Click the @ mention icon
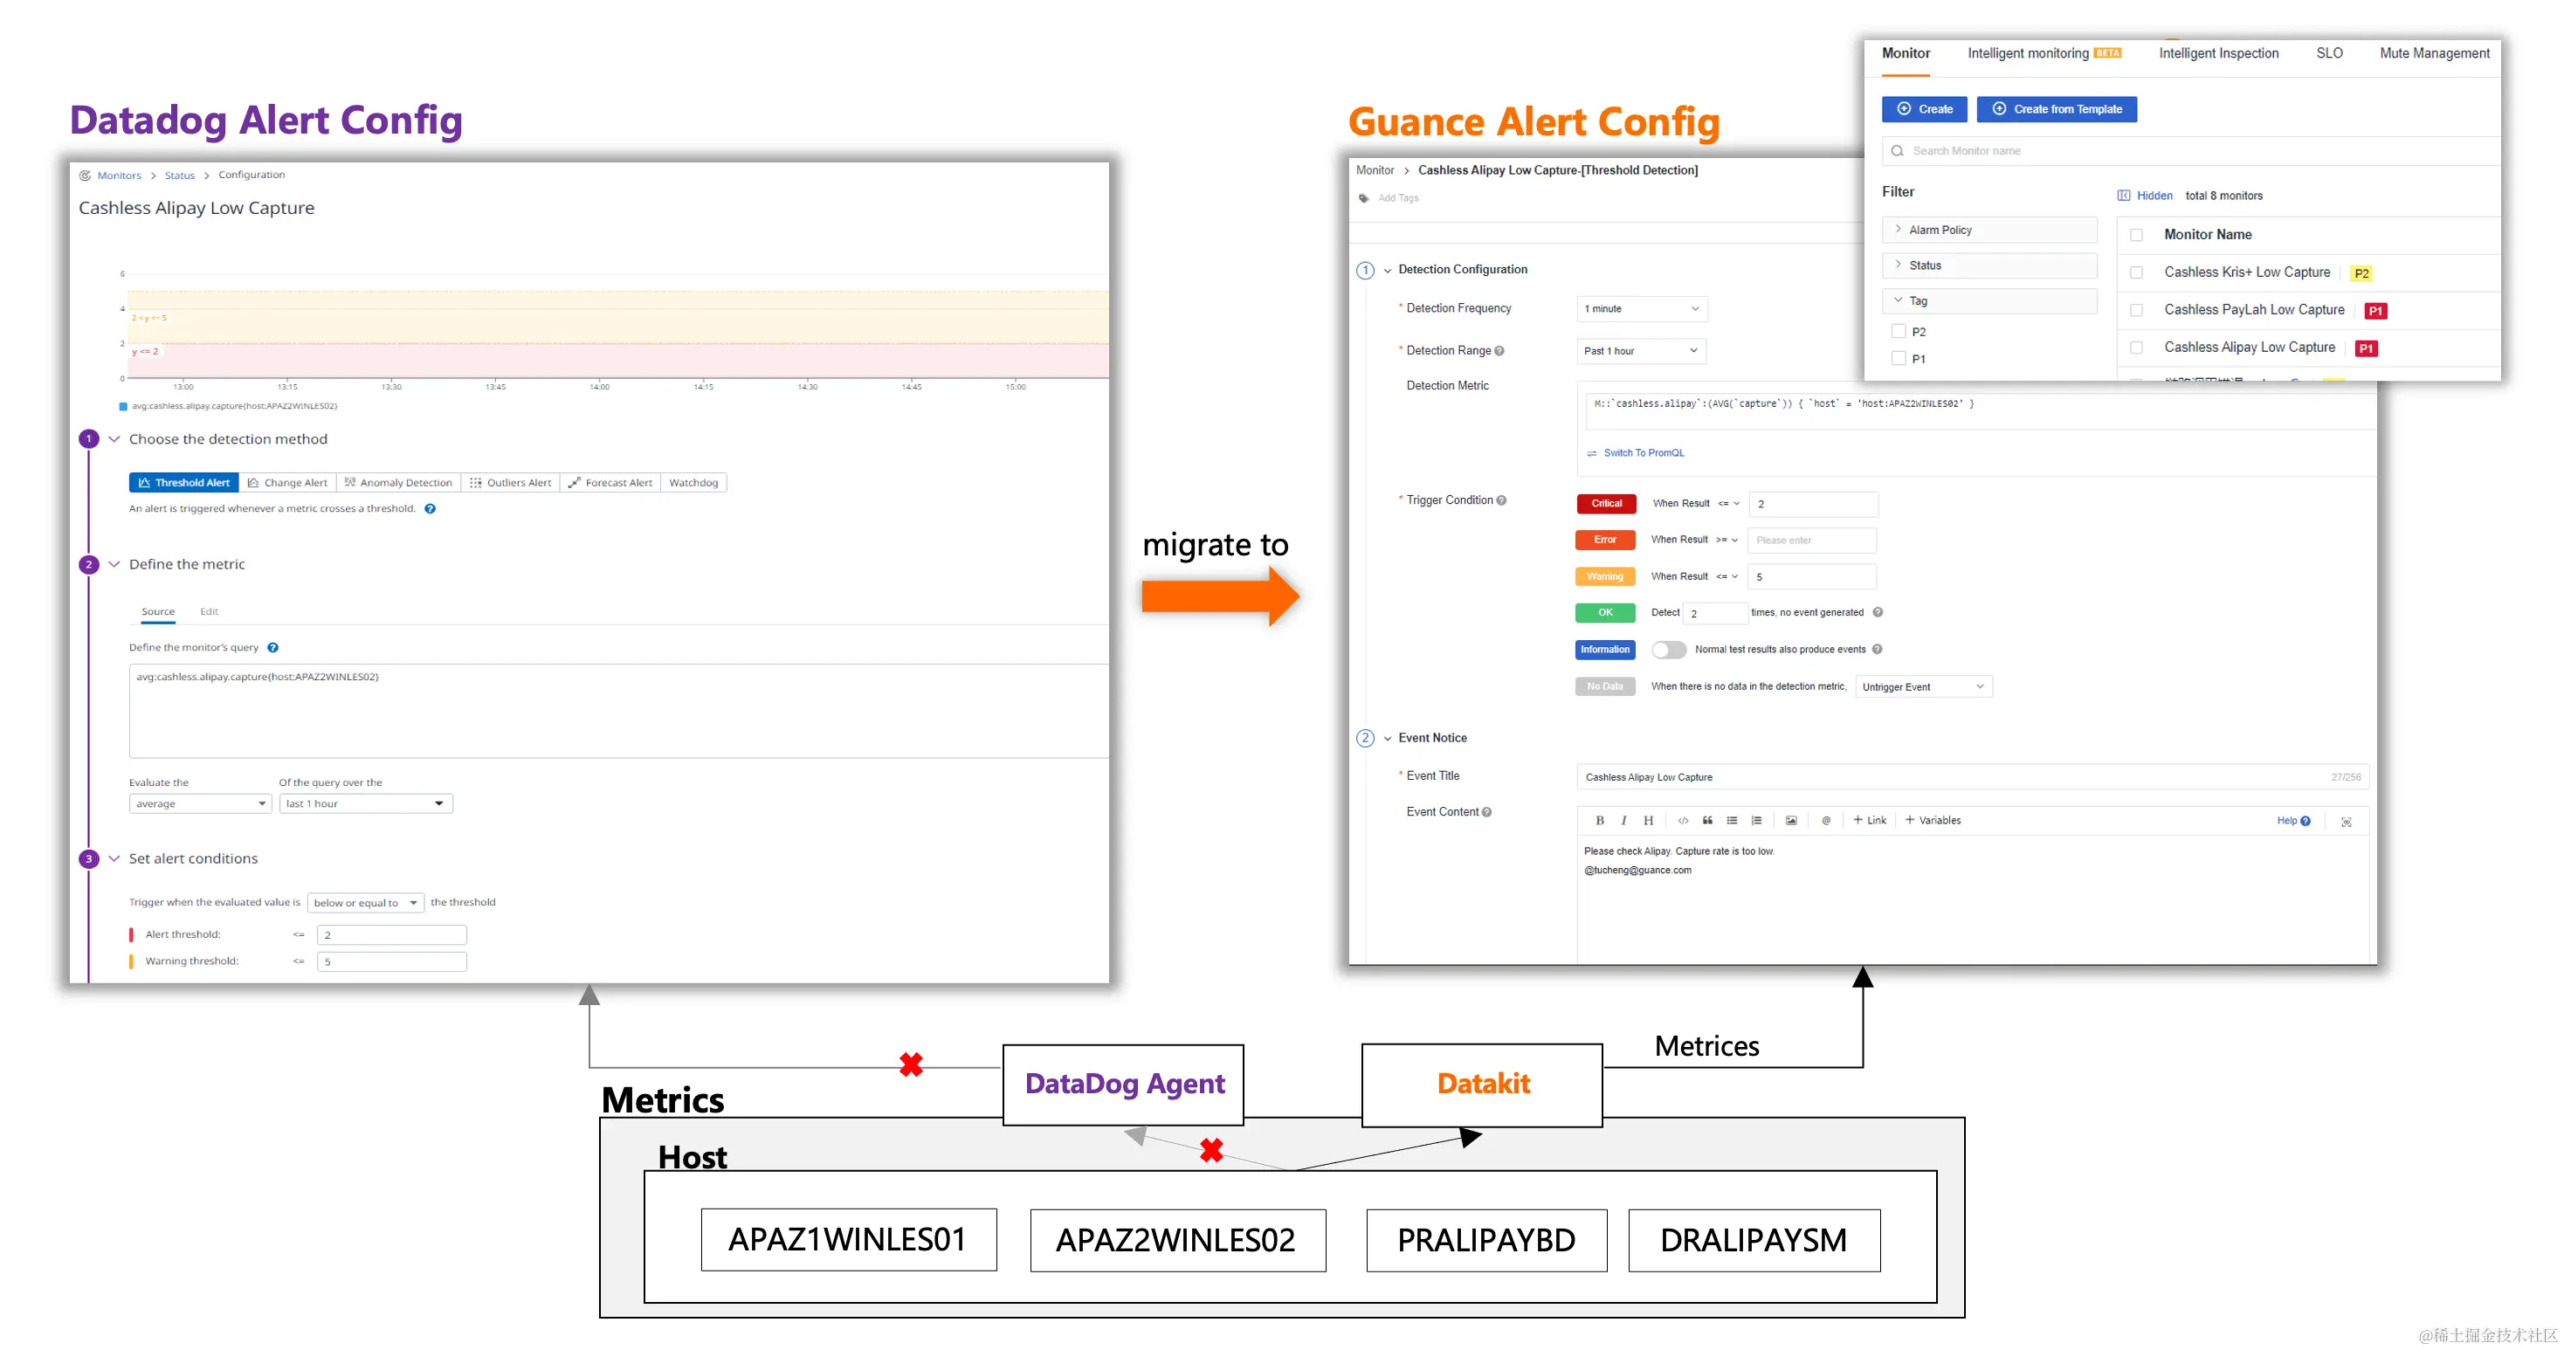The width and height of the screenshot is (2564, 1350). coord(1825,820)
